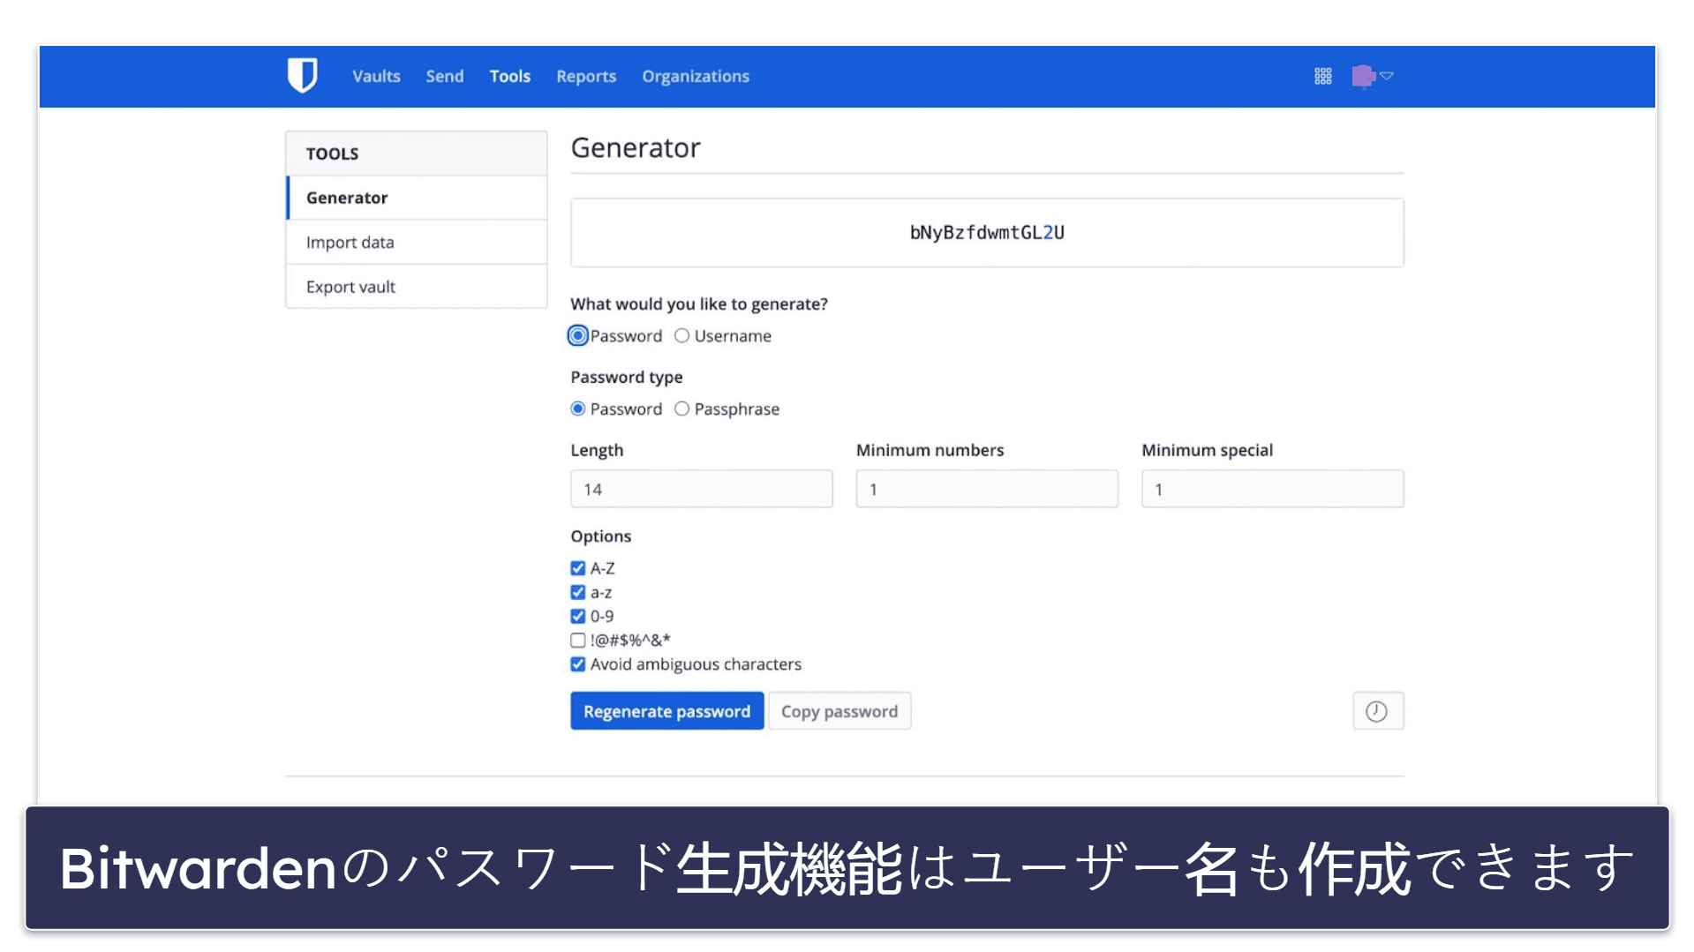Click the Copy password button
1694x952 pixels.
click(839, 711)
